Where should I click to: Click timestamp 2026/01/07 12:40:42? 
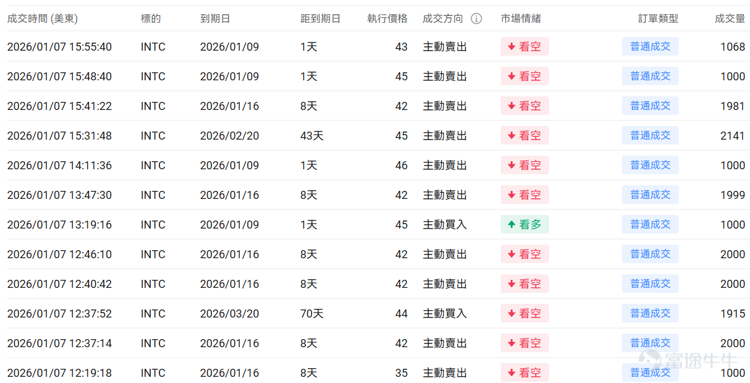tap(59, 284)
